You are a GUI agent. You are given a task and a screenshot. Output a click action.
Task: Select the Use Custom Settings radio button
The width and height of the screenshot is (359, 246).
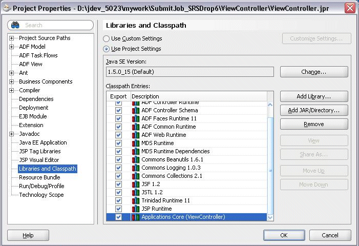point(106,38)
